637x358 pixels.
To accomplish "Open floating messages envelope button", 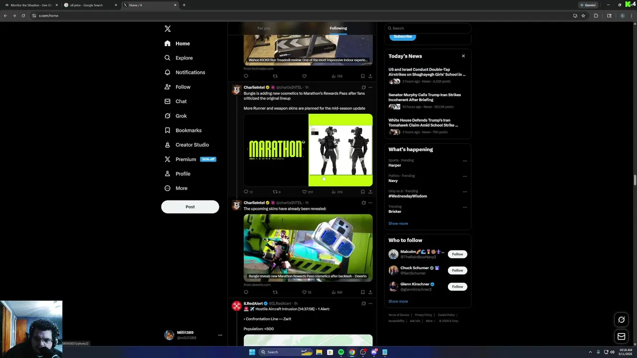I will pyautogui.click(x=621, y=337).
